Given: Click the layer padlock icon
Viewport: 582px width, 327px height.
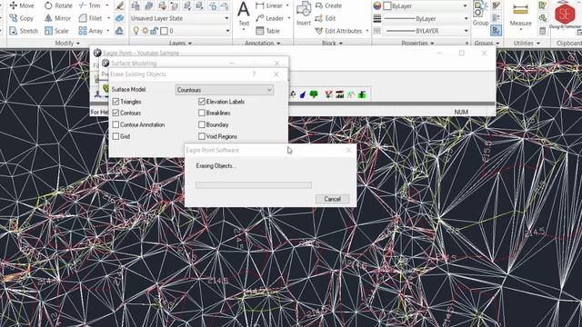Looking at the screenshot, I should pyautogui.click(x=154, y=31).
